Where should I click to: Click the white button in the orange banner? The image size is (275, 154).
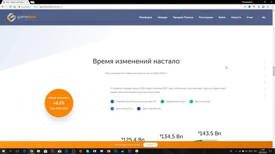[x=150, y=145]
